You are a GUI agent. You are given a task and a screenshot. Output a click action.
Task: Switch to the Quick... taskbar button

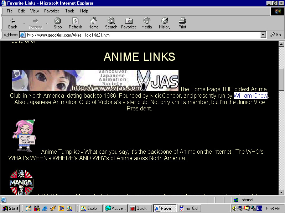pyautogui.click(x=140, y=208)
